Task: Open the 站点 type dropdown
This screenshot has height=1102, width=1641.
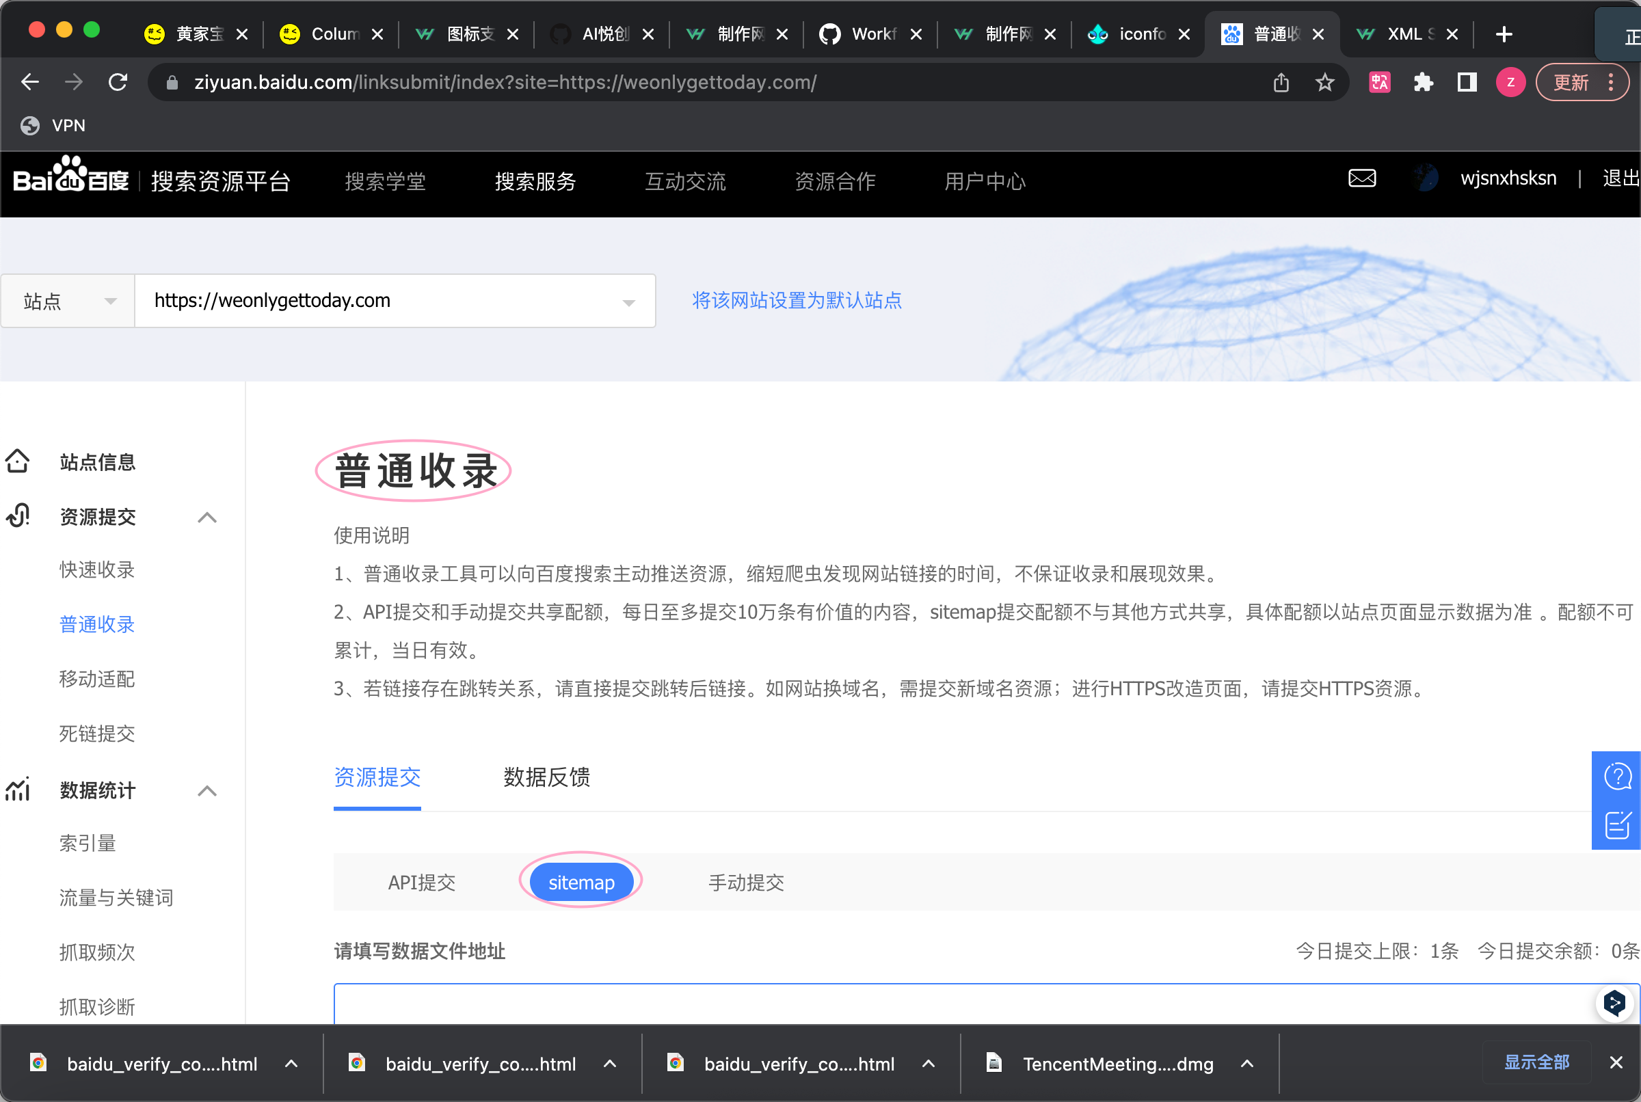Action: tap(68, 301)
